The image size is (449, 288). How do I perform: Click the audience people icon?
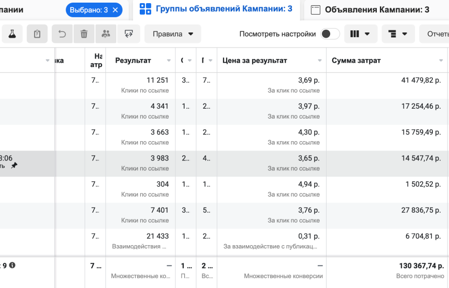point(106,34)
